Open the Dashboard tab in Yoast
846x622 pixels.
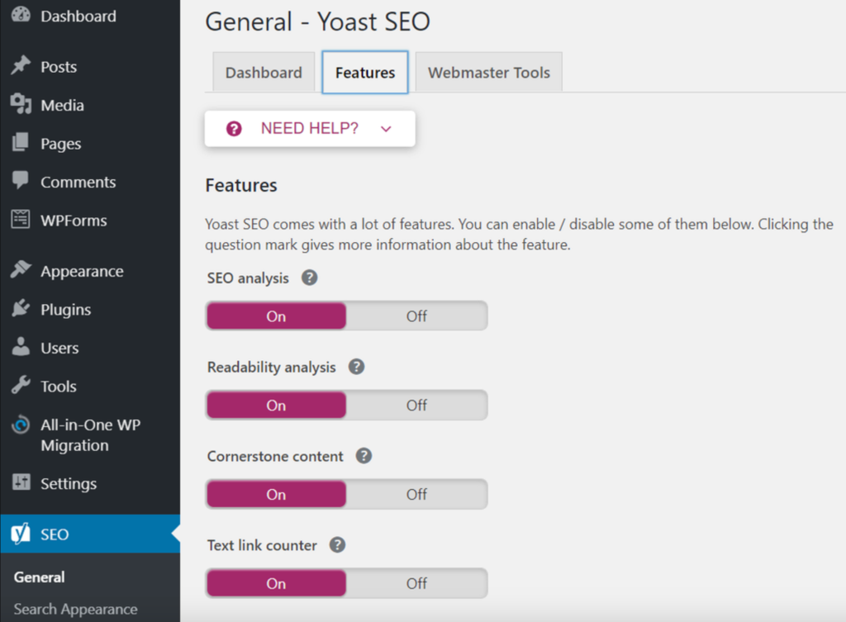263,72
